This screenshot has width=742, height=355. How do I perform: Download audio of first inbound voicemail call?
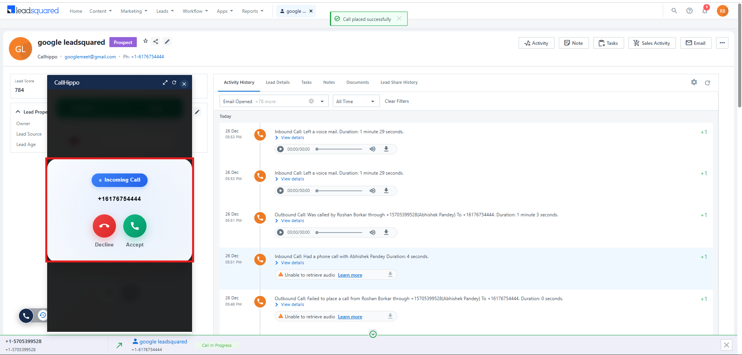click(x=386, y=149)
